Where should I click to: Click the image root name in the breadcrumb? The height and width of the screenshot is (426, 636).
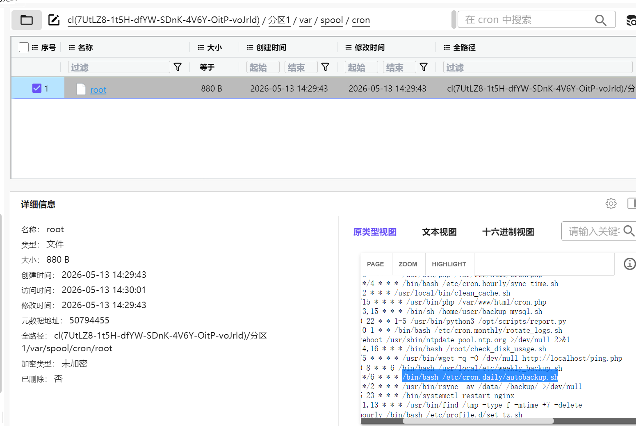pyautogui.click(x=164, y=20)
